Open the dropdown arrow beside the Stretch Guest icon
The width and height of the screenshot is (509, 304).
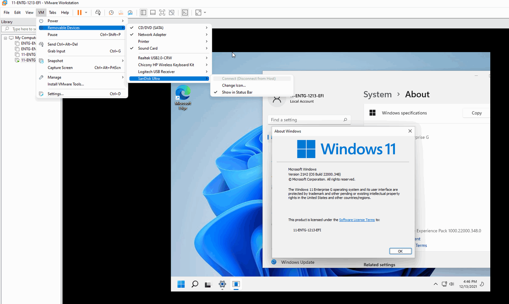(205, 13)
